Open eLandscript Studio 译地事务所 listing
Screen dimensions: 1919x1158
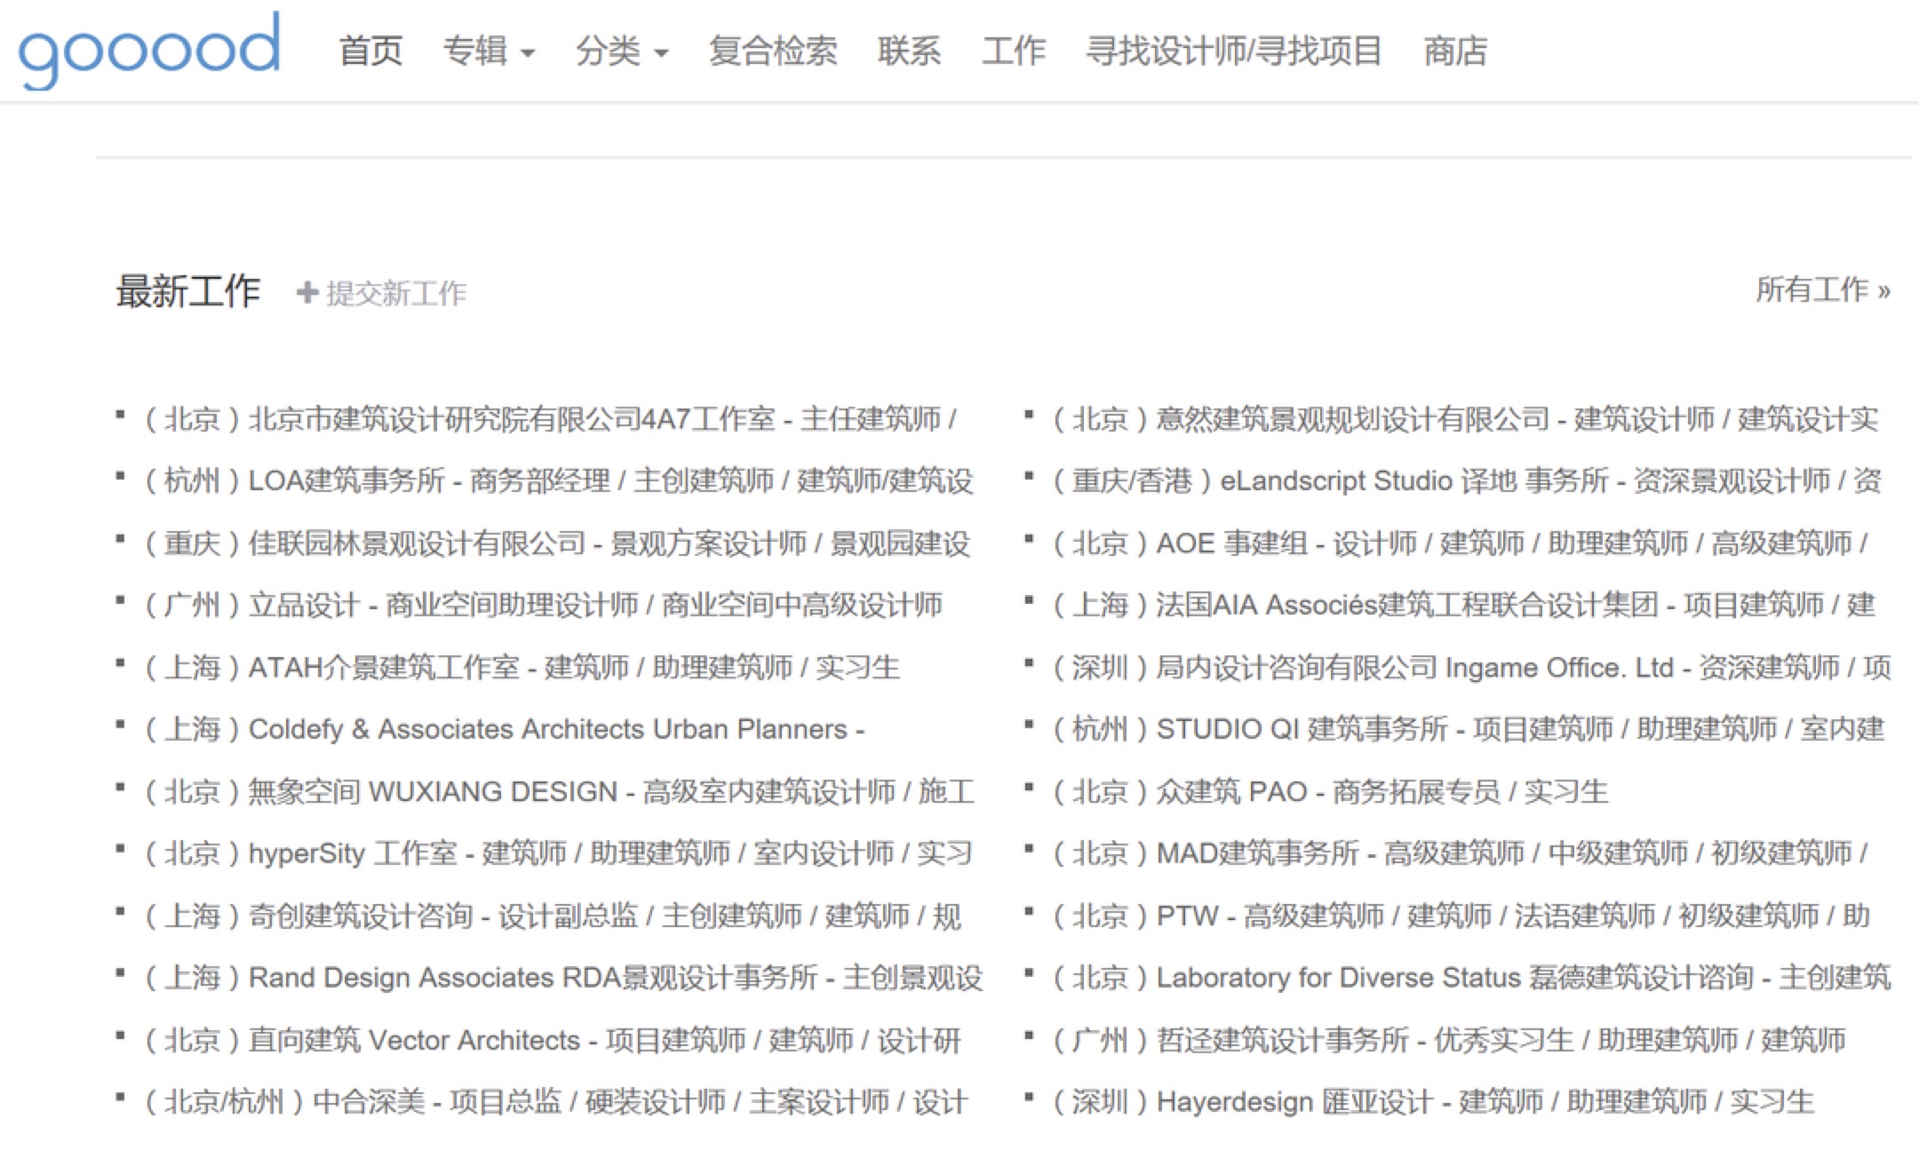point(1467,480)
